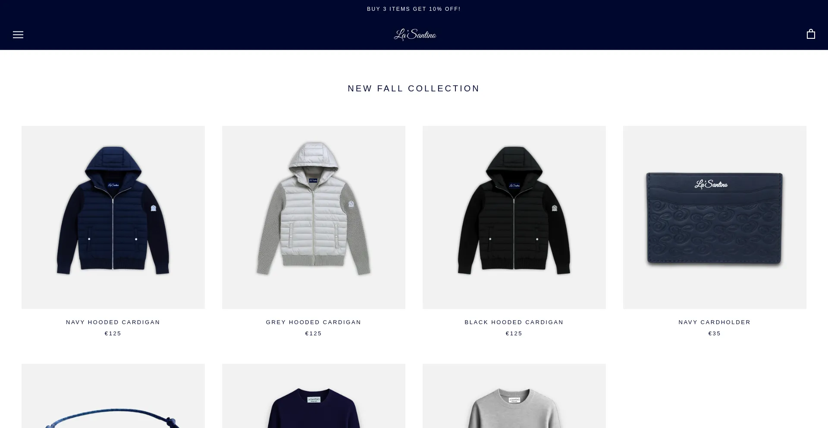The image size is (828, 428).
Task: Click the La'Santino logo in header
Action: pos(415,34)
